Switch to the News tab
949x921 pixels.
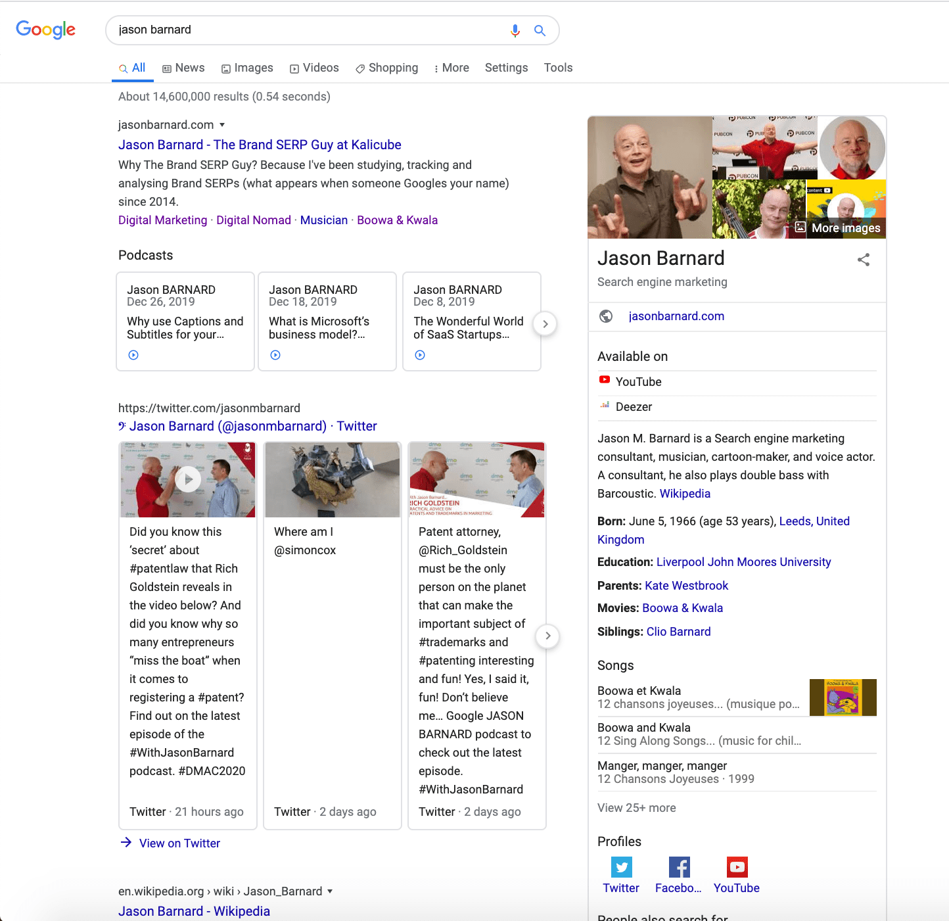[183, 68]
